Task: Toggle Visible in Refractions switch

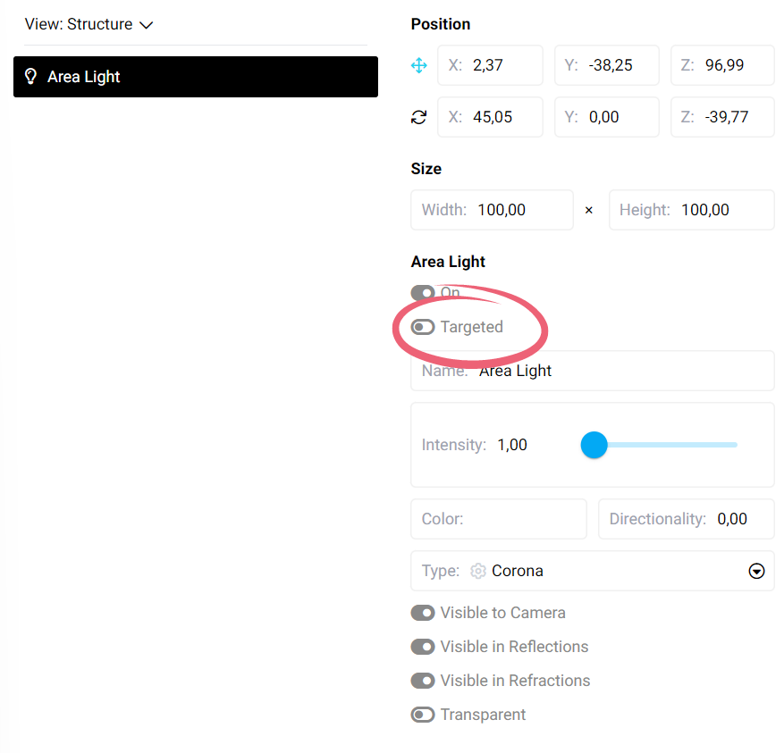Action: (423, 681)
